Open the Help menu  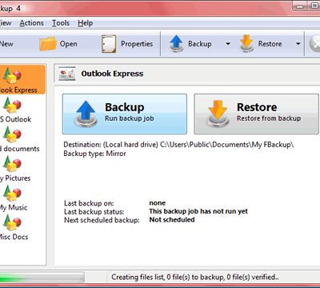pos(85,23)
